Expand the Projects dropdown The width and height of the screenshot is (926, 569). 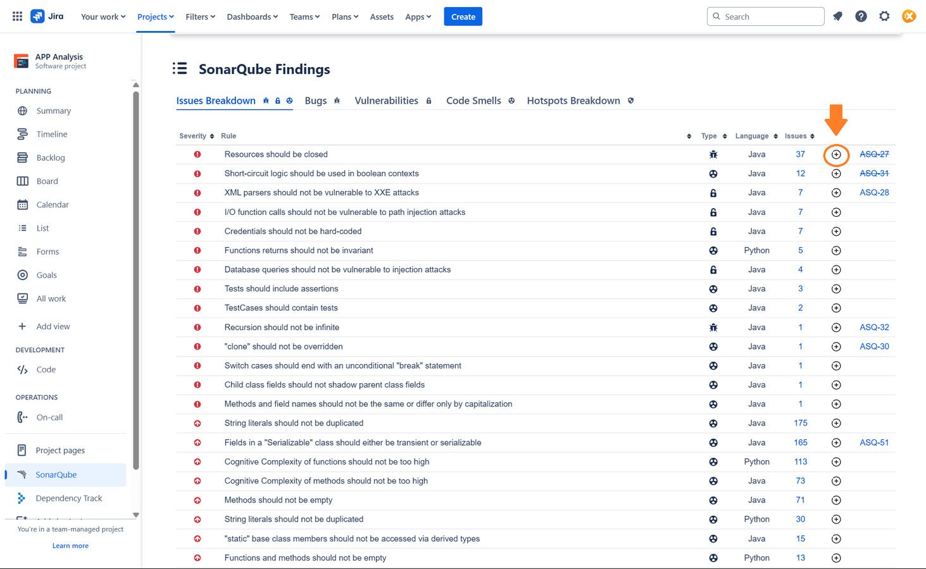pyautogui.click(x=156, y=16)
